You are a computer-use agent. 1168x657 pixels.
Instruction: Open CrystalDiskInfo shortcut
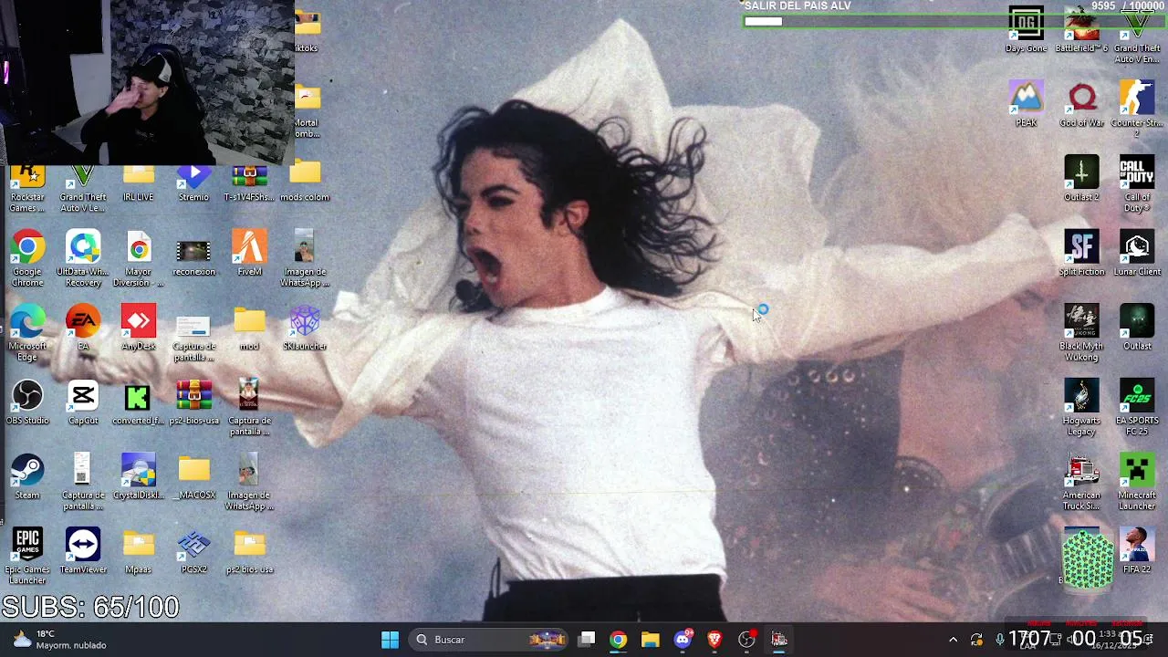[x=138, y=477]
